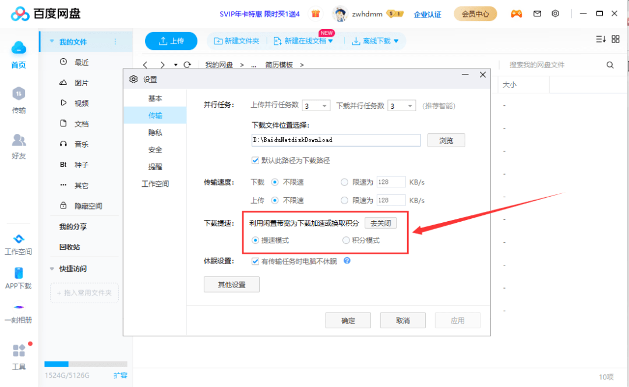Click 去关闭 to disable download acceleration
Viewport: 629px width, 387px height.
point(380,222)
